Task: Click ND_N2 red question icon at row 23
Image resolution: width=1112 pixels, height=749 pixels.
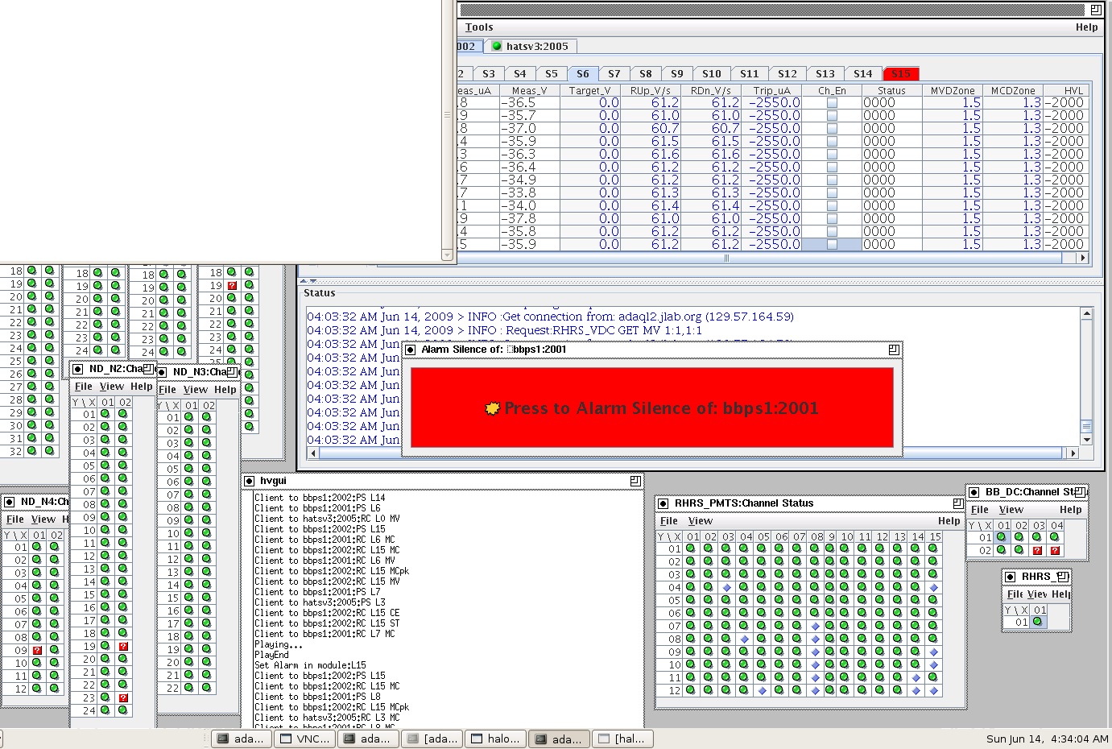Action: click(123, 698)
